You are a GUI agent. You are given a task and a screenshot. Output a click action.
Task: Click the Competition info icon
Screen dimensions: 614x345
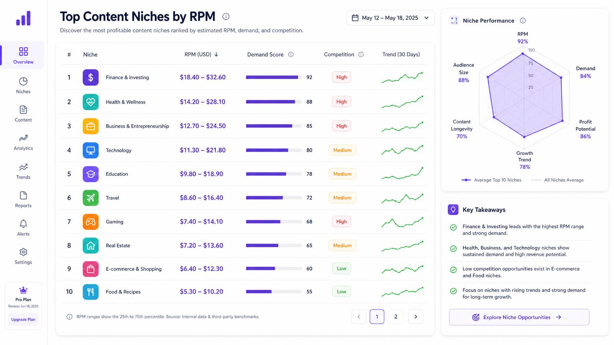[361, 54]
